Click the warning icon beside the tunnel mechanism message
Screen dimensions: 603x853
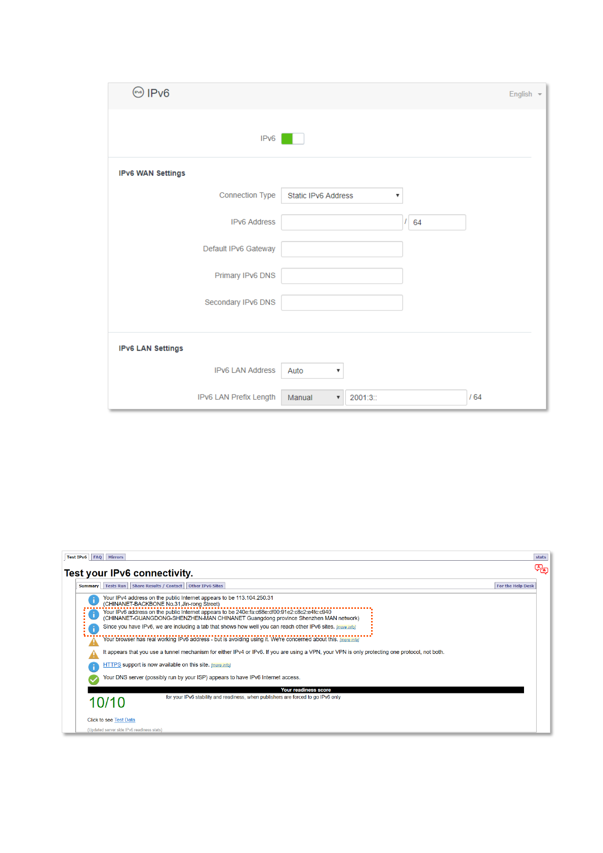coord(94,654)
